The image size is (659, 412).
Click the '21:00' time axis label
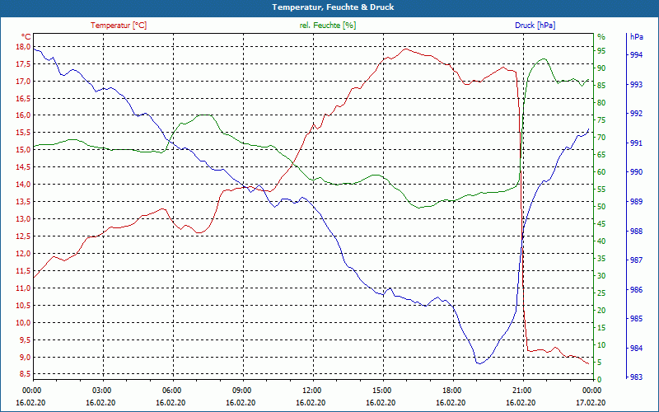[522, 390]
